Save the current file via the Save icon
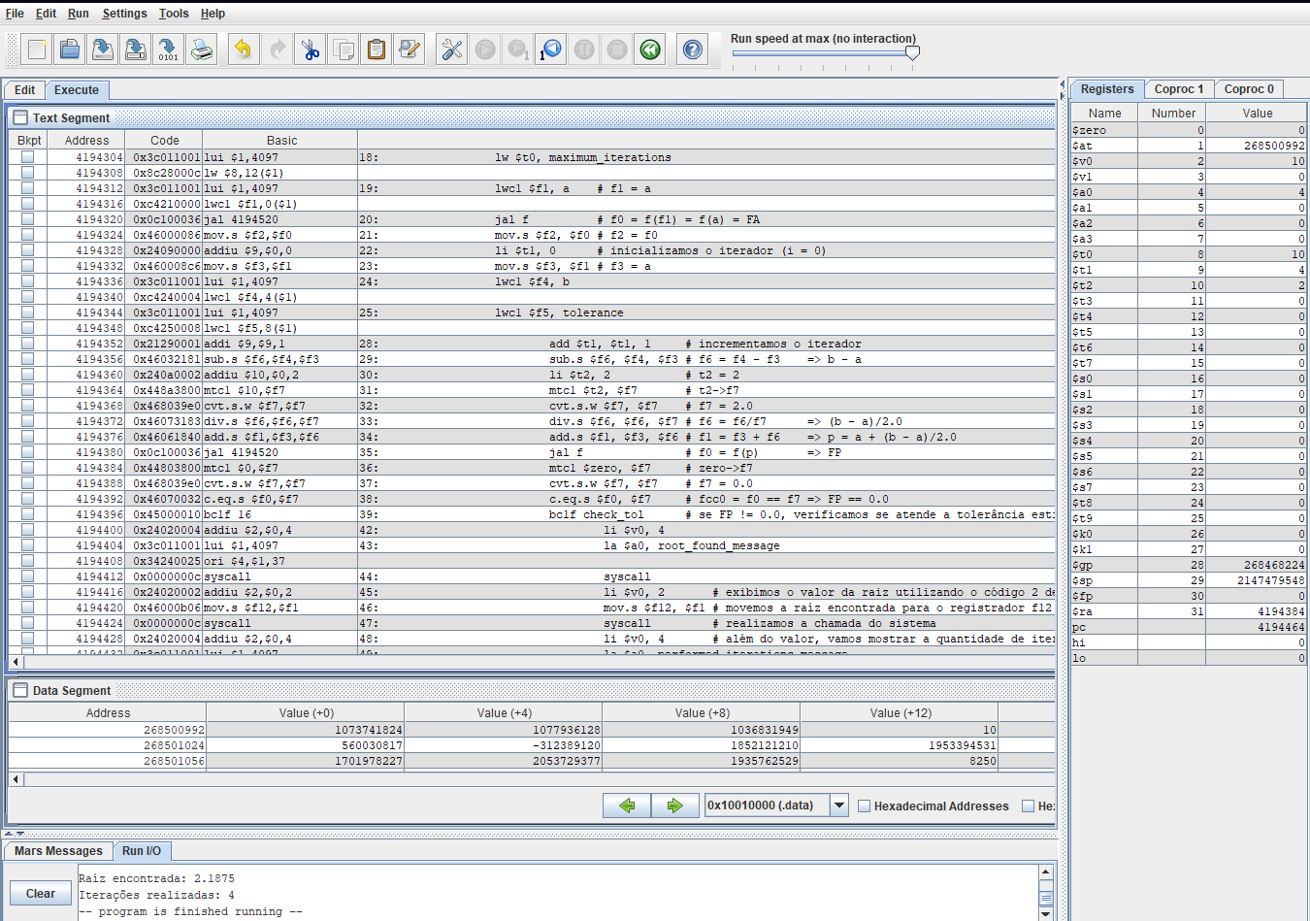This screenshot has width=1310, height=921. point(103,49)
